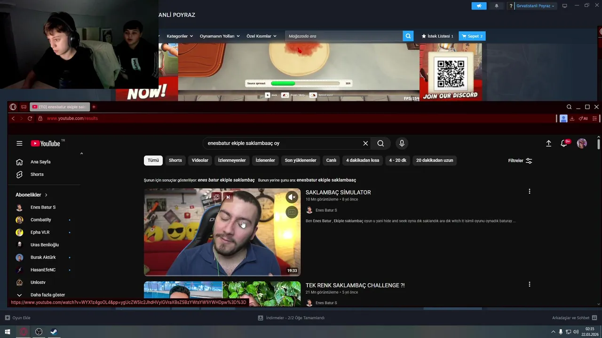602x338 pixels.
Task: Open the Opera menu logo button
Action: pyautogui.click(x=13, y=107)
